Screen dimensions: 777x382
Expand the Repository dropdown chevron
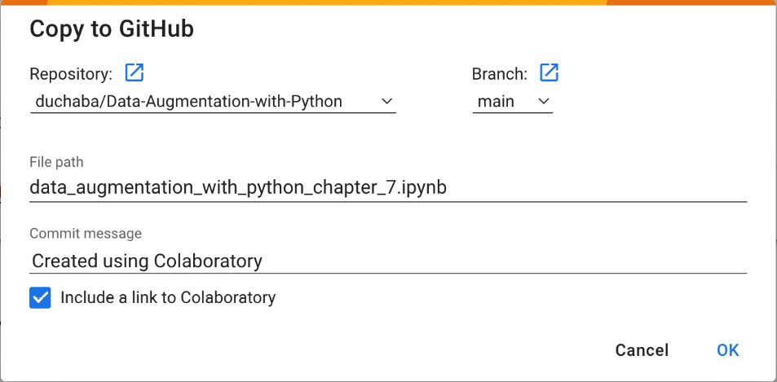[387, 102]
